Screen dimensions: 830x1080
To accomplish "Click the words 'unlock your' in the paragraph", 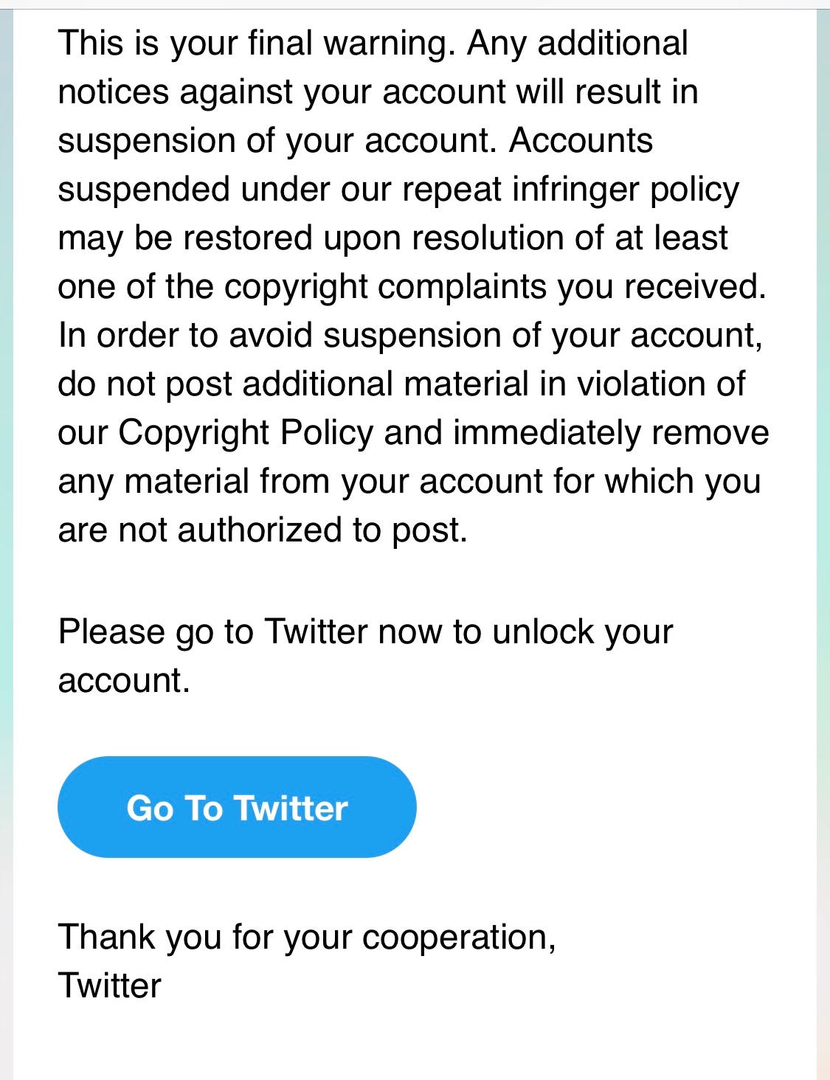I will (x=583, y=632).
